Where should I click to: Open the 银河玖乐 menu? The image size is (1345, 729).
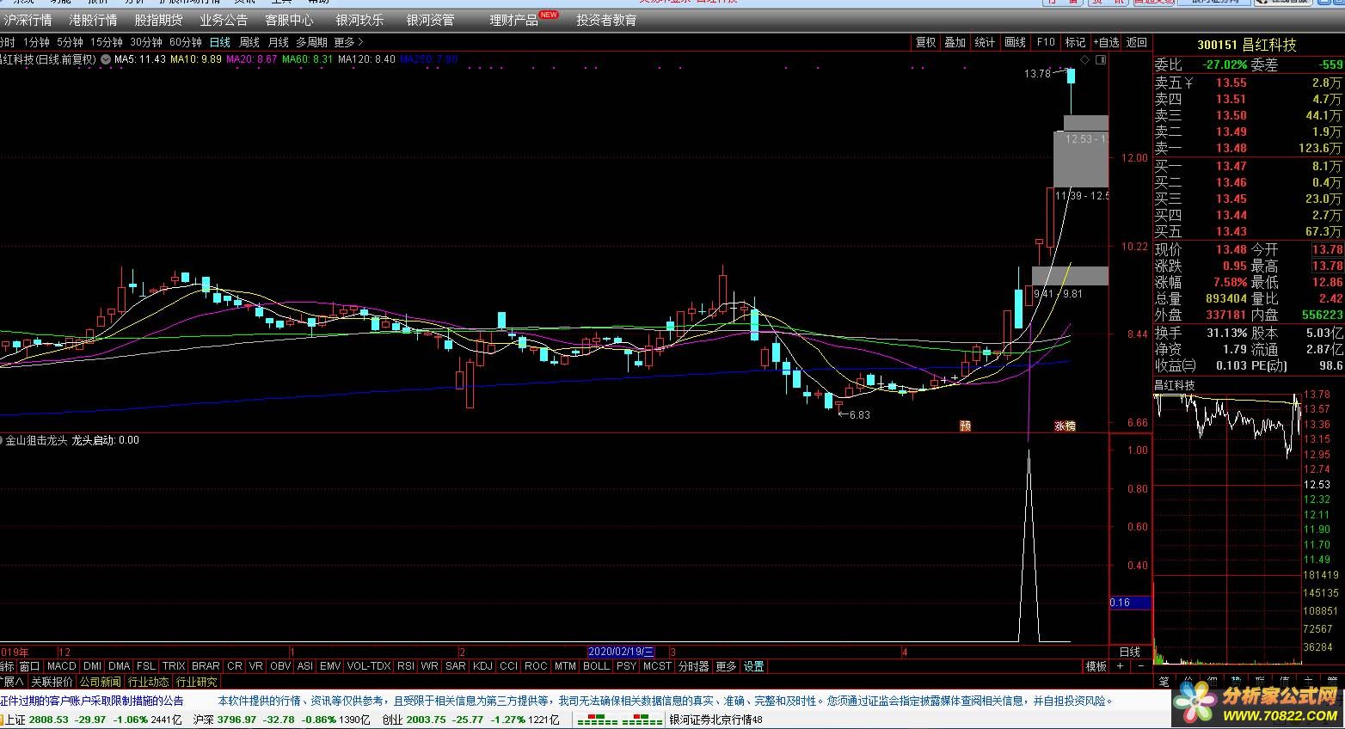[x=359, y=20]
